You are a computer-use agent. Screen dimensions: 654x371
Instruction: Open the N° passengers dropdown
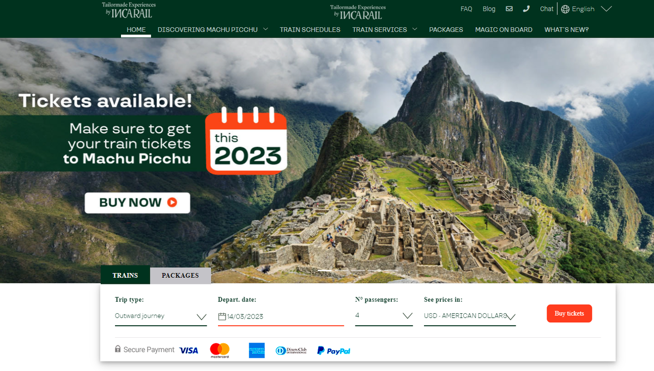[x=384, y=315]
